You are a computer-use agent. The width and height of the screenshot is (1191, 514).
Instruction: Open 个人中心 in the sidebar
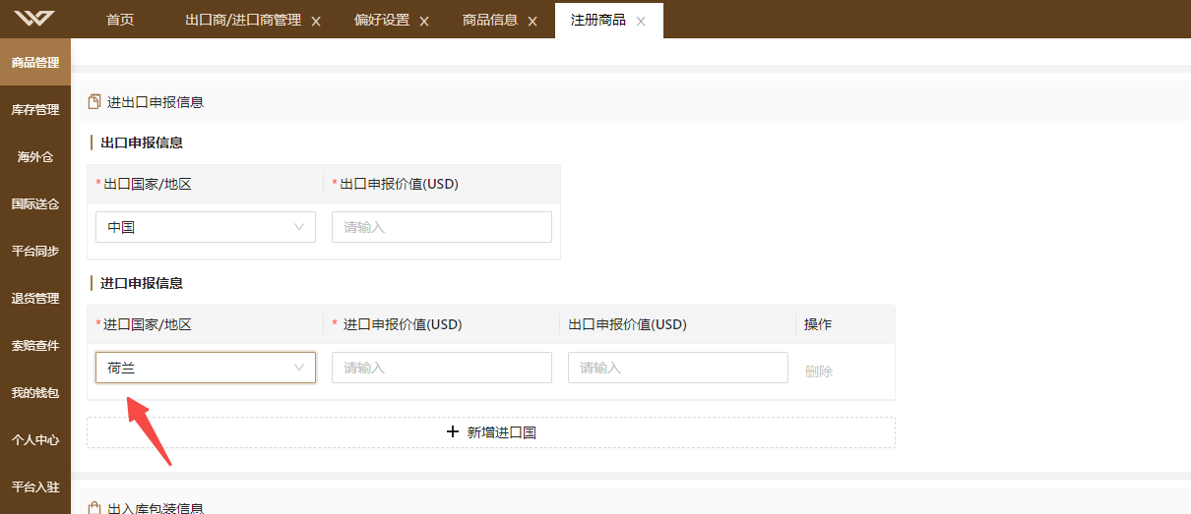[35, 439]
